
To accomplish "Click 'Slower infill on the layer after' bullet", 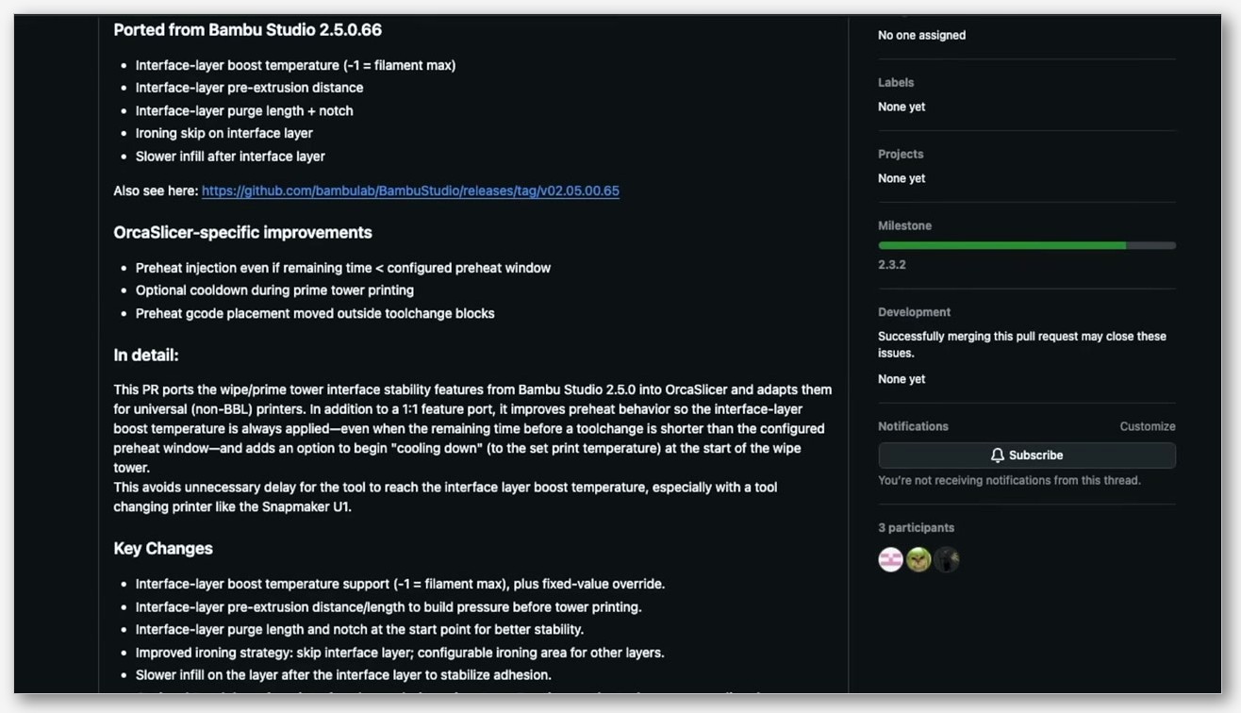I will [343, 675].
